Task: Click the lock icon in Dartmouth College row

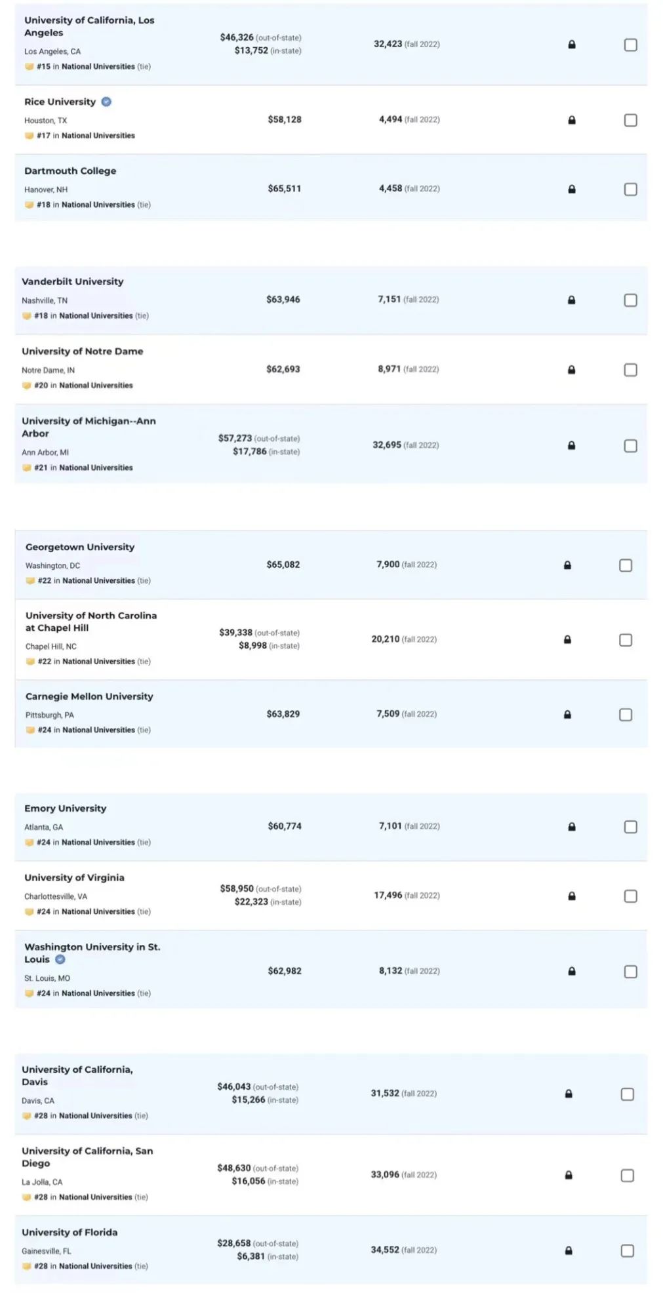Action: [x=571, y=189]
